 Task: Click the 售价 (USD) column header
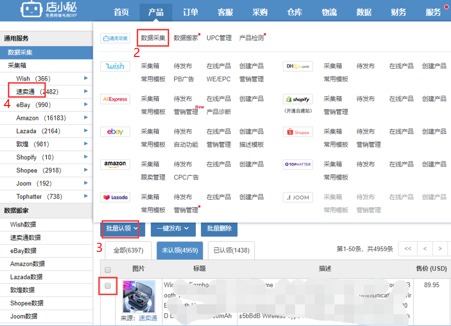(x=431, y=269)
